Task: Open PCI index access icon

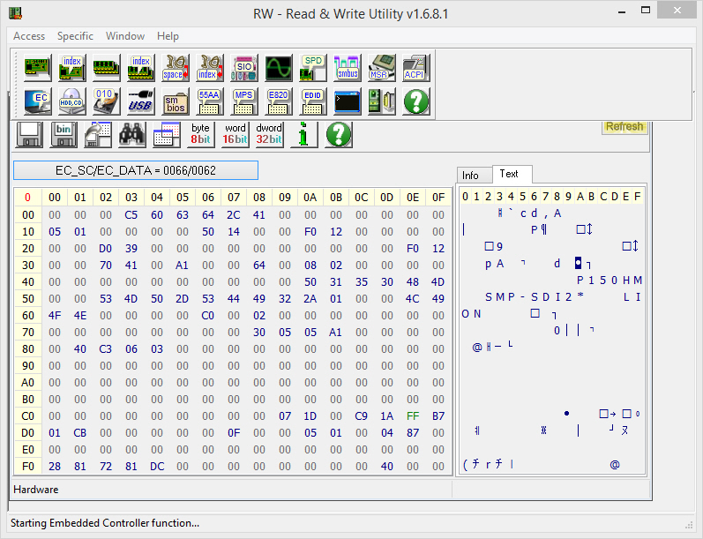Action: coord(72,68)
